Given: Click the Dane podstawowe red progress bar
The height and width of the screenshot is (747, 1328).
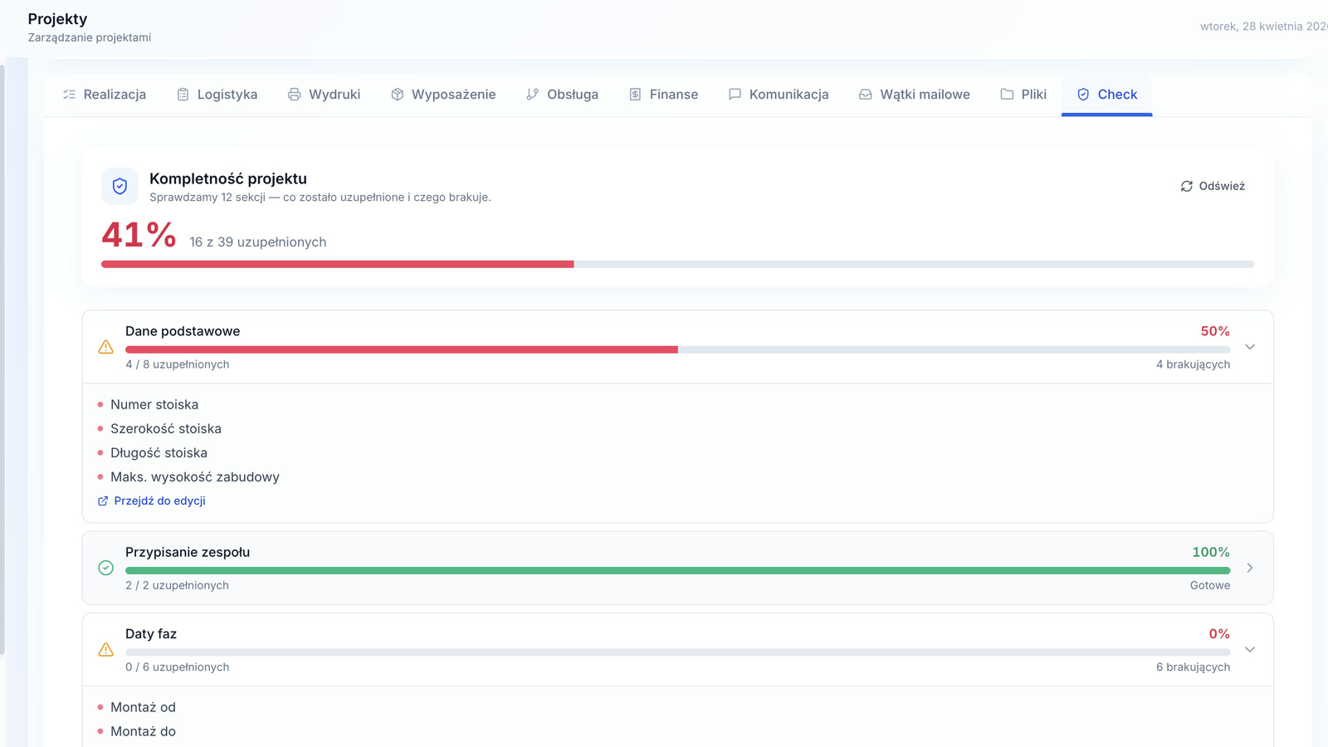Looking at the screenshot, I should point(677,349).
